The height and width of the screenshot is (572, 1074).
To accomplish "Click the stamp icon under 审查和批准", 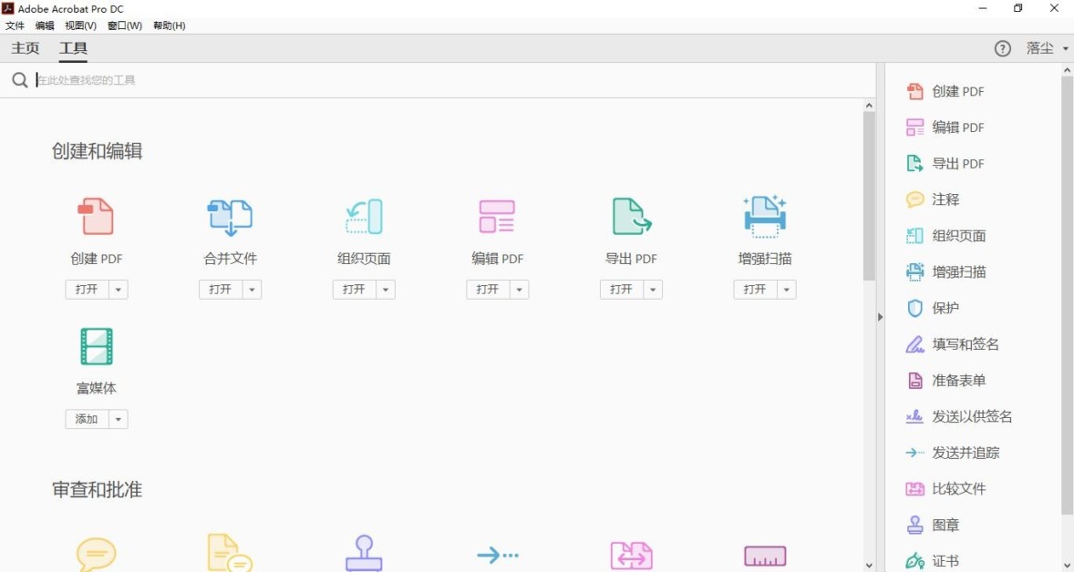I will [364, 554].
